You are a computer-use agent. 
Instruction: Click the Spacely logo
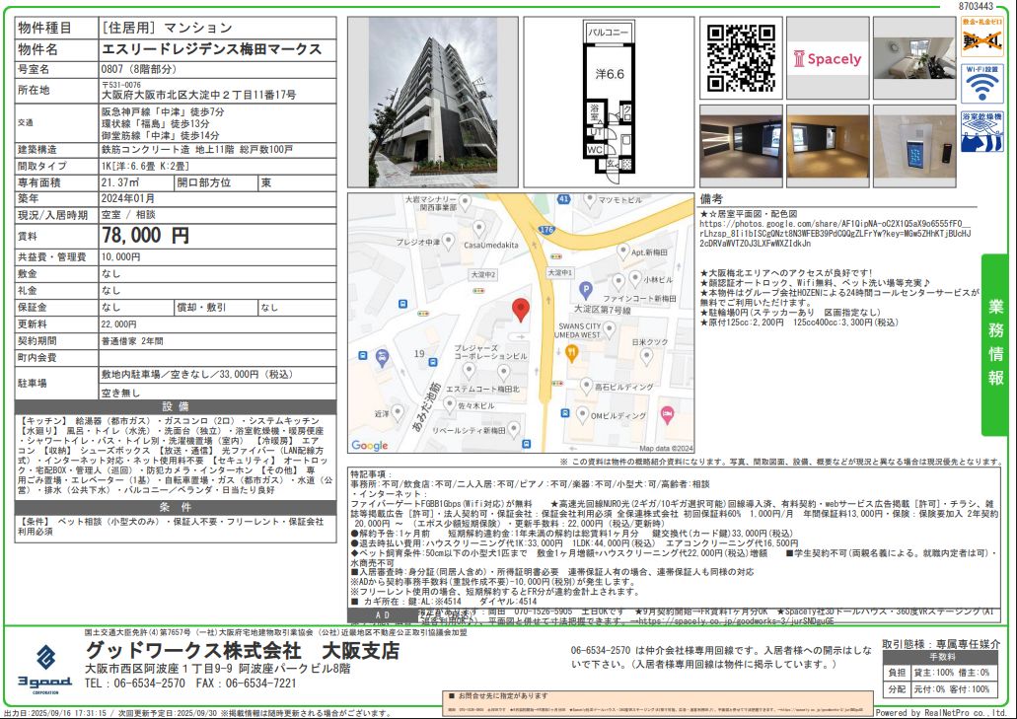tap(828, 58)
